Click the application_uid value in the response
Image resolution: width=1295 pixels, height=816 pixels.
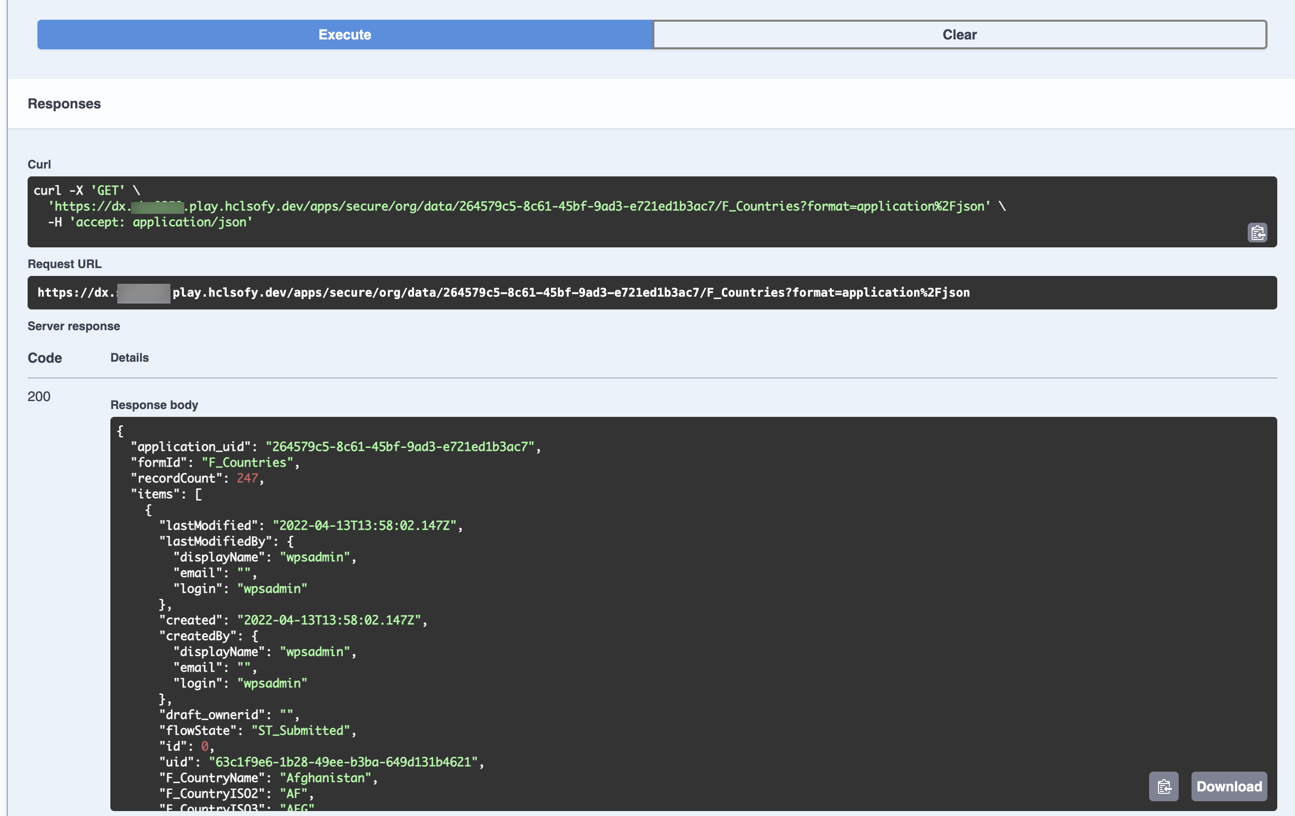[x=400, y=446]
